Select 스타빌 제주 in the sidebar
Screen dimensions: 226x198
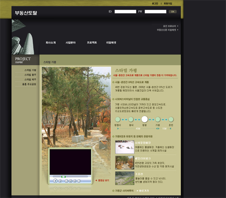pos(30,80)
